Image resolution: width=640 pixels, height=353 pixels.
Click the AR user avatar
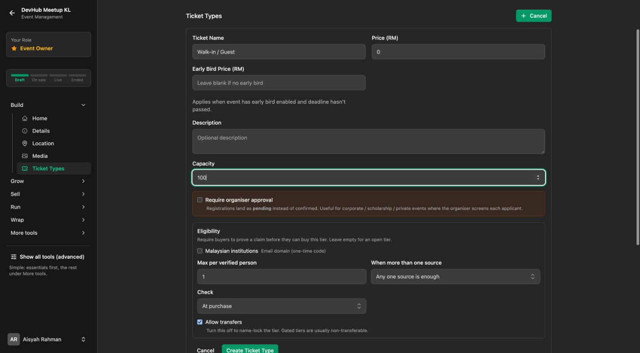point(13,340)
